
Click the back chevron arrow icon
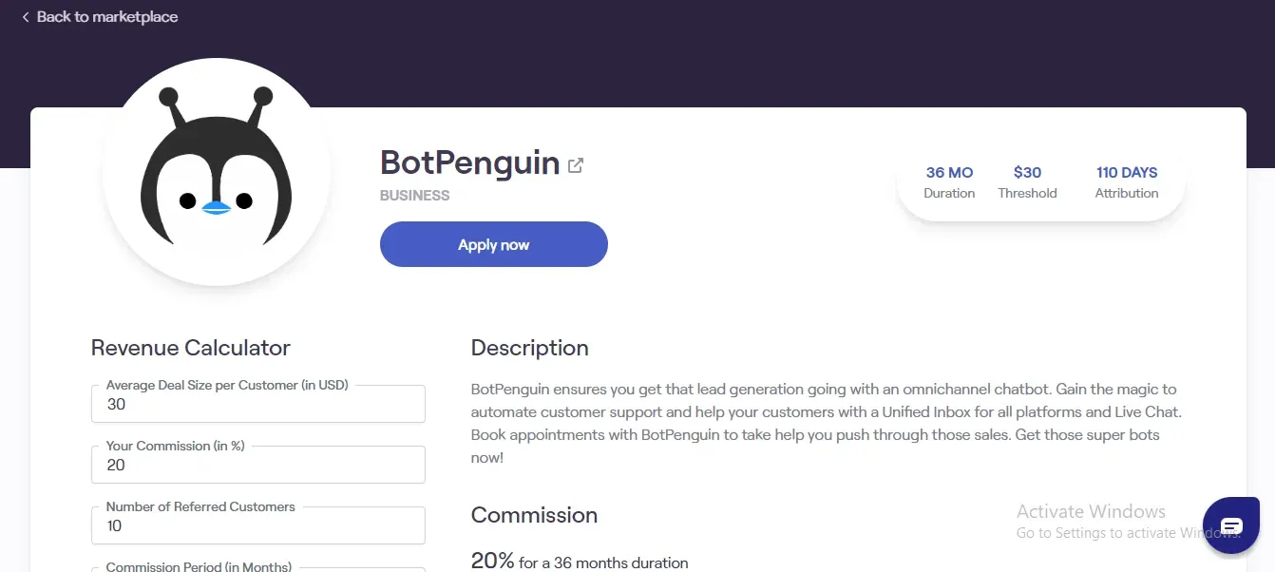26,17
